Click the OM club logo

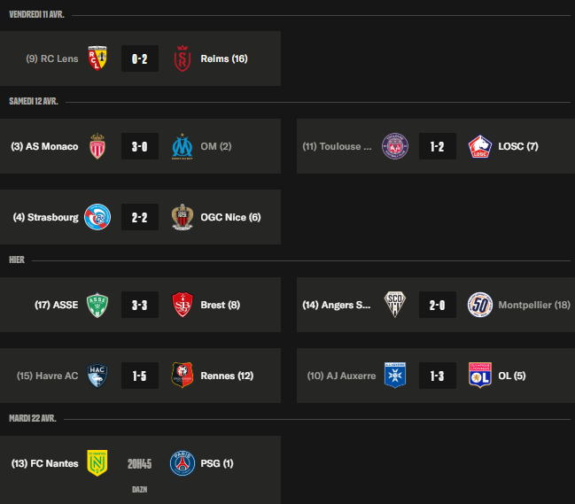[x=183, y=146]
